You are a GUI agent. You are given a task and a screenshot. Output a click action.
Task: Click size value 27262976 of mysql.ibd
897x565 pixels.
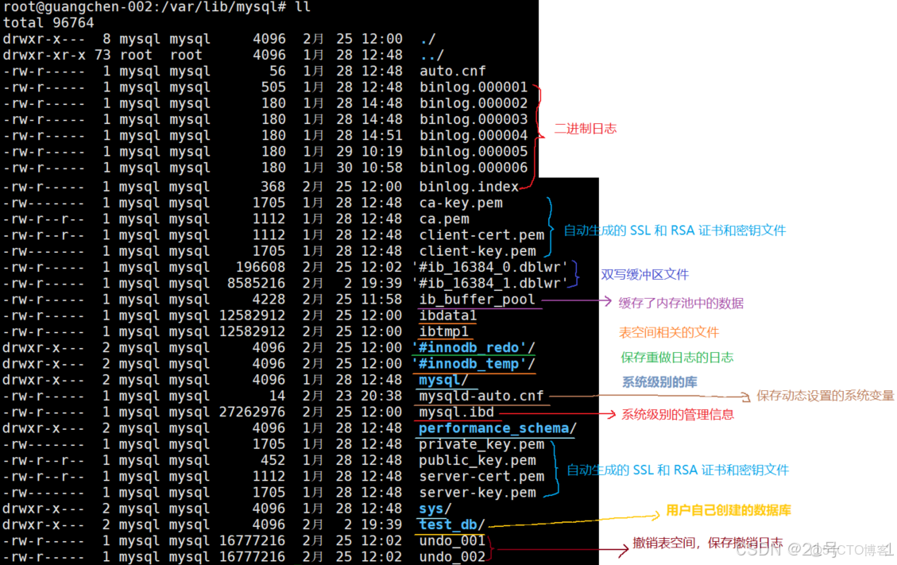coord(252,412)
